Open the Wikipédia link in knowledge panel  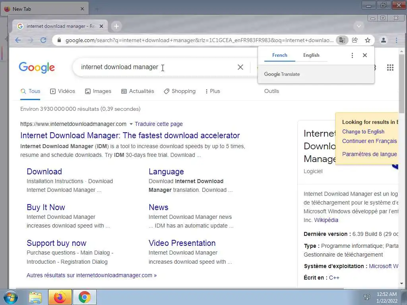326,220
